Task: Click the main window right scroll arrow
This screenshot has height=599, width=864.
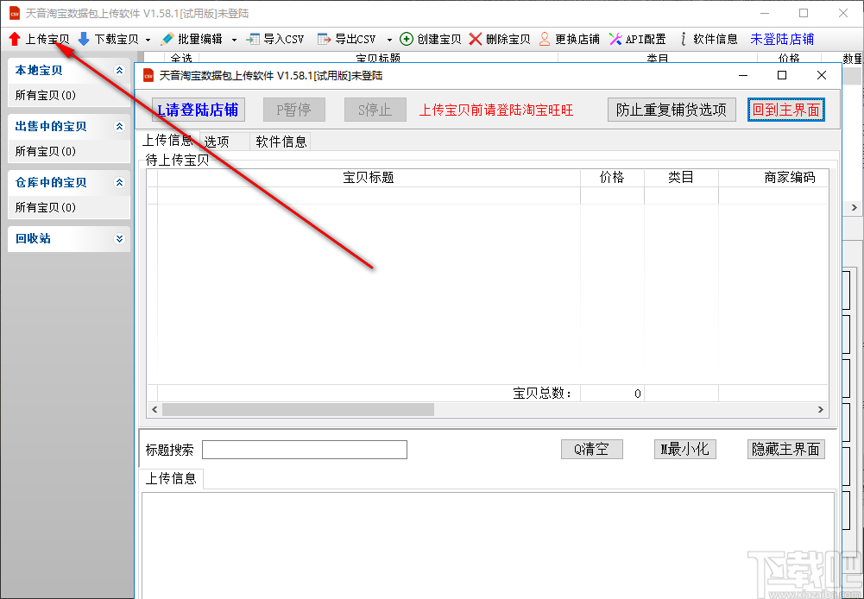Action: tap(855, 208)
